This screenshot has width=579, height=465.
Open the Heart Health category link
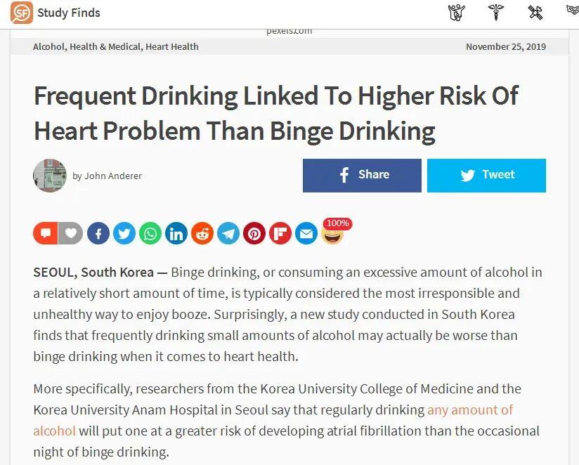(x=172, y=46)
